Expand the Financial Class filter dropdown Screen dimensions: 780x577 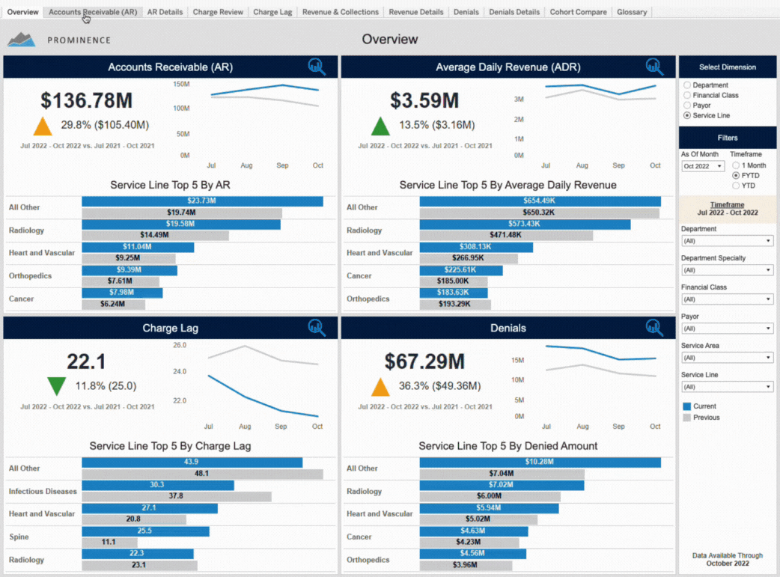(x=726, y=299)
